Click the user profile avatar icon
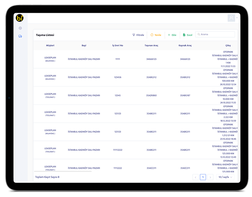 (231, 18)
